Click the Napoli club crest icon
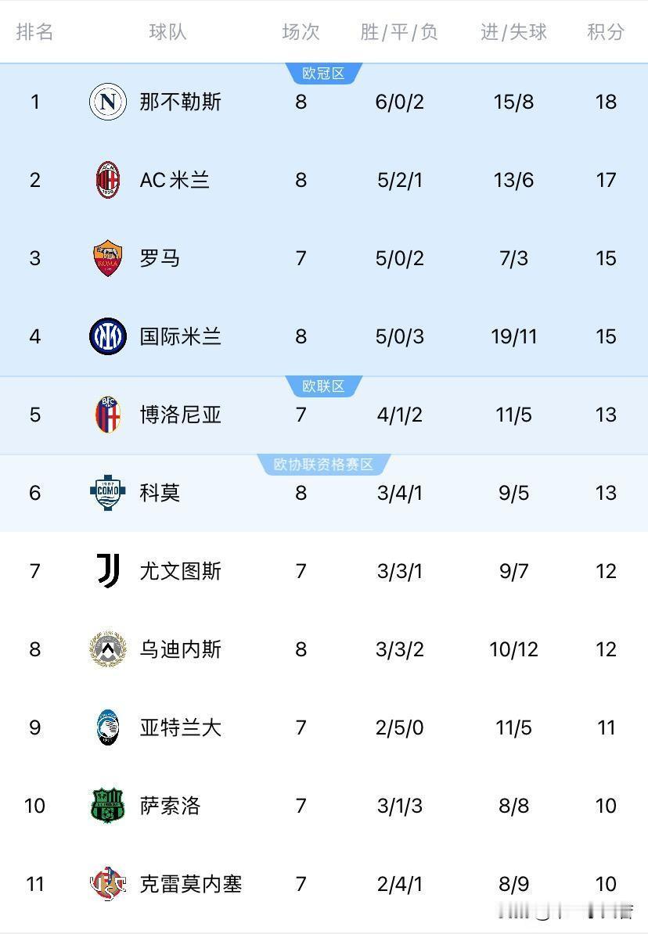The width and height of the screenshot is (648, 934). point(108,102)
